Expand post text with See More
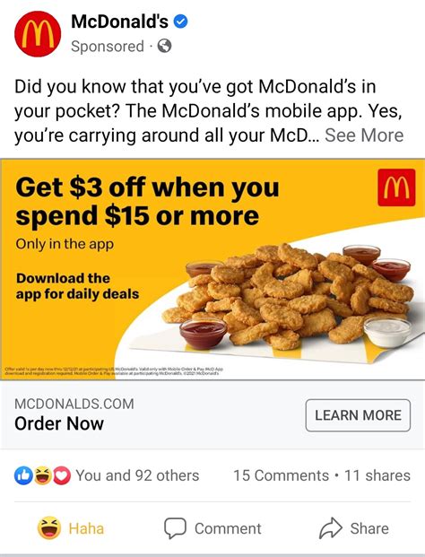This screenshot has width=425, height=557. coord(364,135)
